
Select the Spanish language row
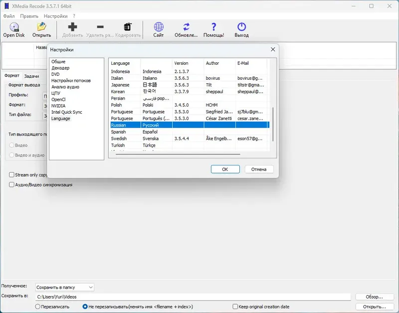click(x=190, y=132)
